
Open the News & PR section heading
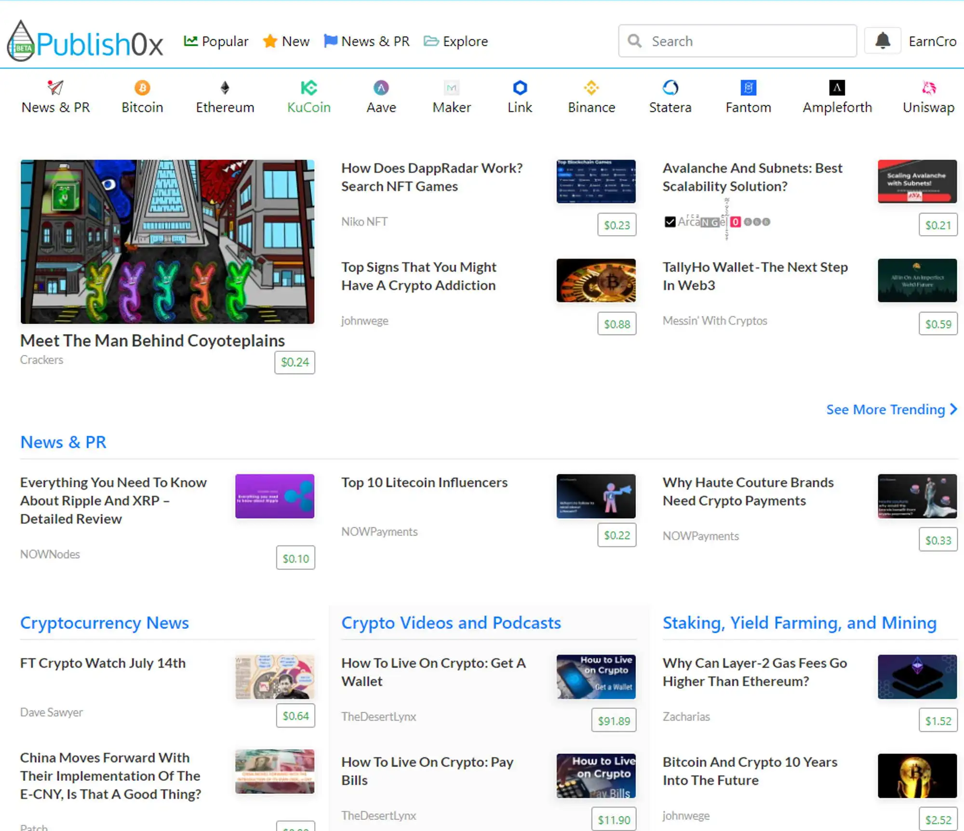tap(63, 442)
